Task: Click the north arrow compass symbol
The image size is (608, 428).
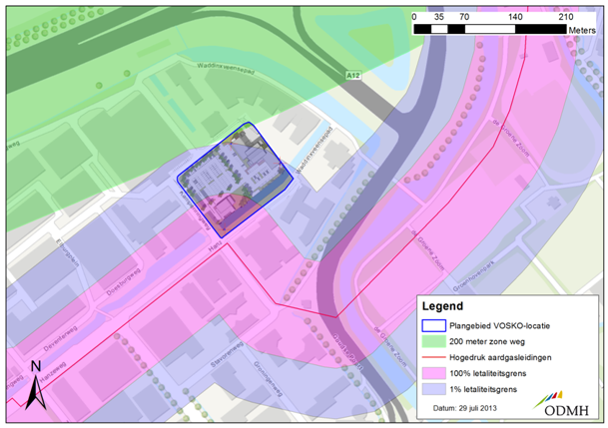Action: point(36,386)
